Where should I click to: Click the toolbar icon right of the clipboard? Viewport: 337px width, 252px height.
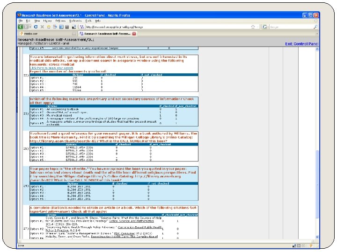coord(74,27)
